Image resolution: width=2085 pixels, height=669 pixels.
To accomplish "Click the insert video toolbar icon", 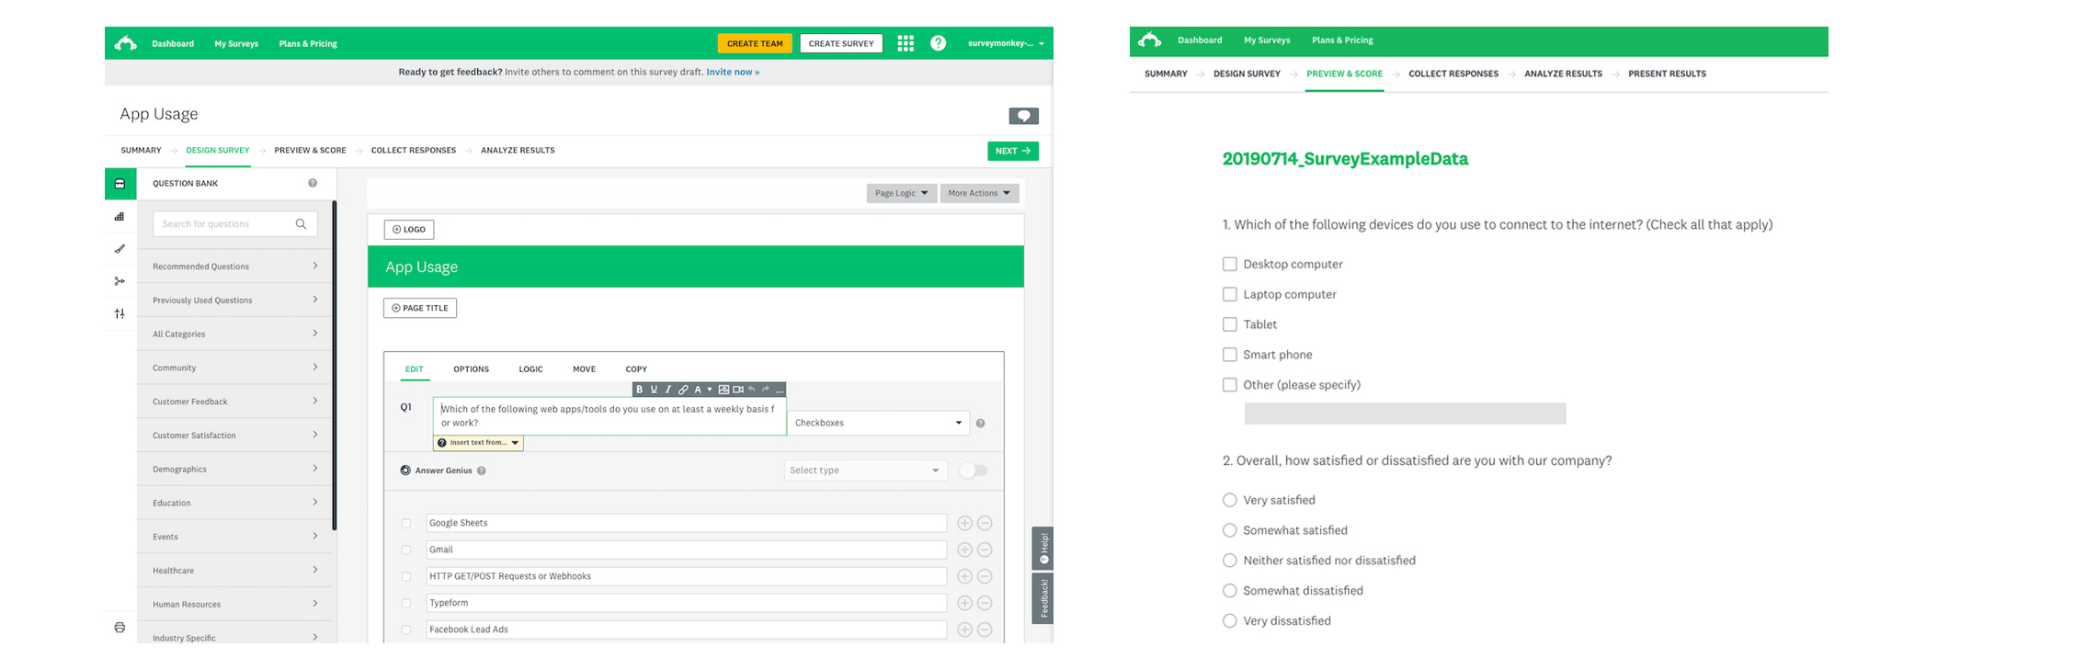I will [x=738, y=390].
